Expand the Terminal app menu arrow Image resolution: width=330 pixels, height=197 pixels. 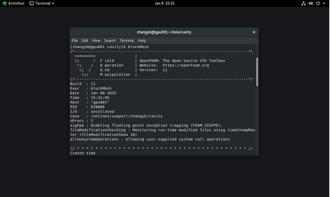(x=53, y=3)
